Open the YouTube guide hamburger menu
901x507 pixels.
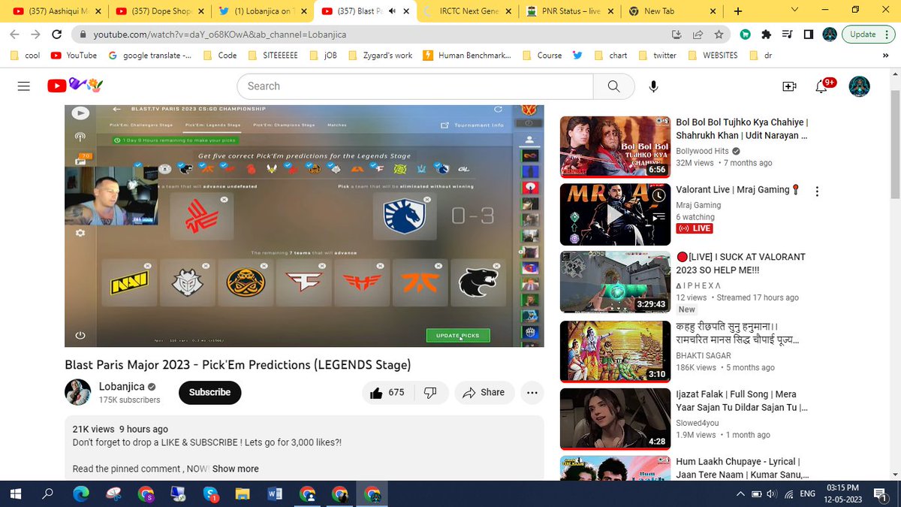point(23,86)
